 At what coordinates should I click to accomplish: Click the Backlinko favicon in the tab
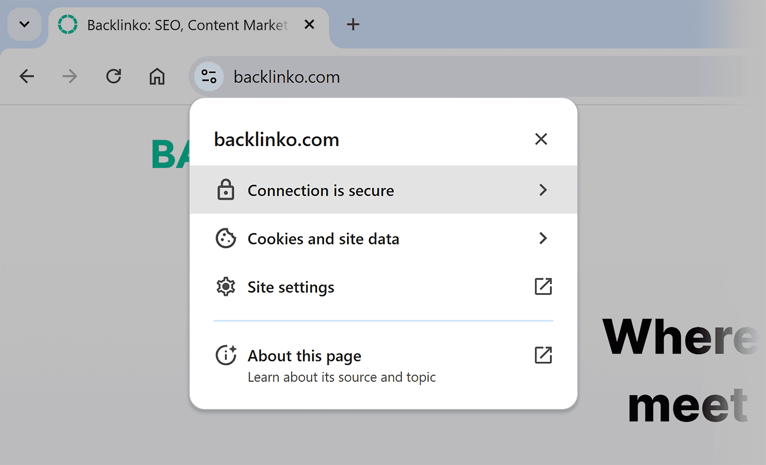(68, 25)
